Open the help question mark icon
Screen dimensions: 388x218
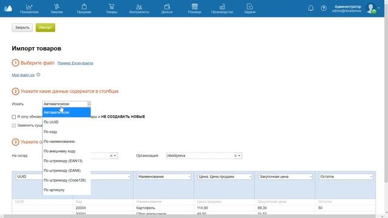click(x=323, y=8)
